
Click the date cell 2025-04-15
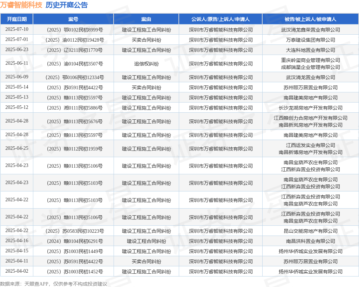(x=17, y=251)
